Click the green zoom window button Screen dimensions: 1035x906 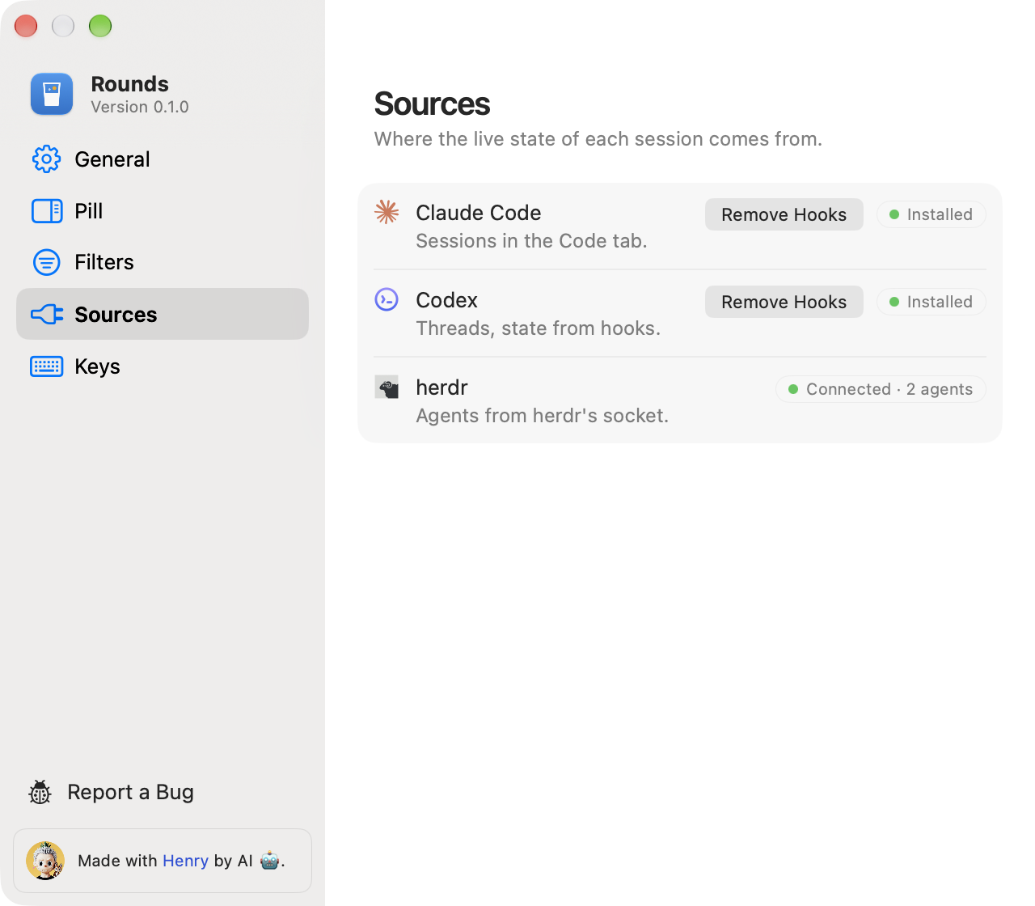click(100, 26)
